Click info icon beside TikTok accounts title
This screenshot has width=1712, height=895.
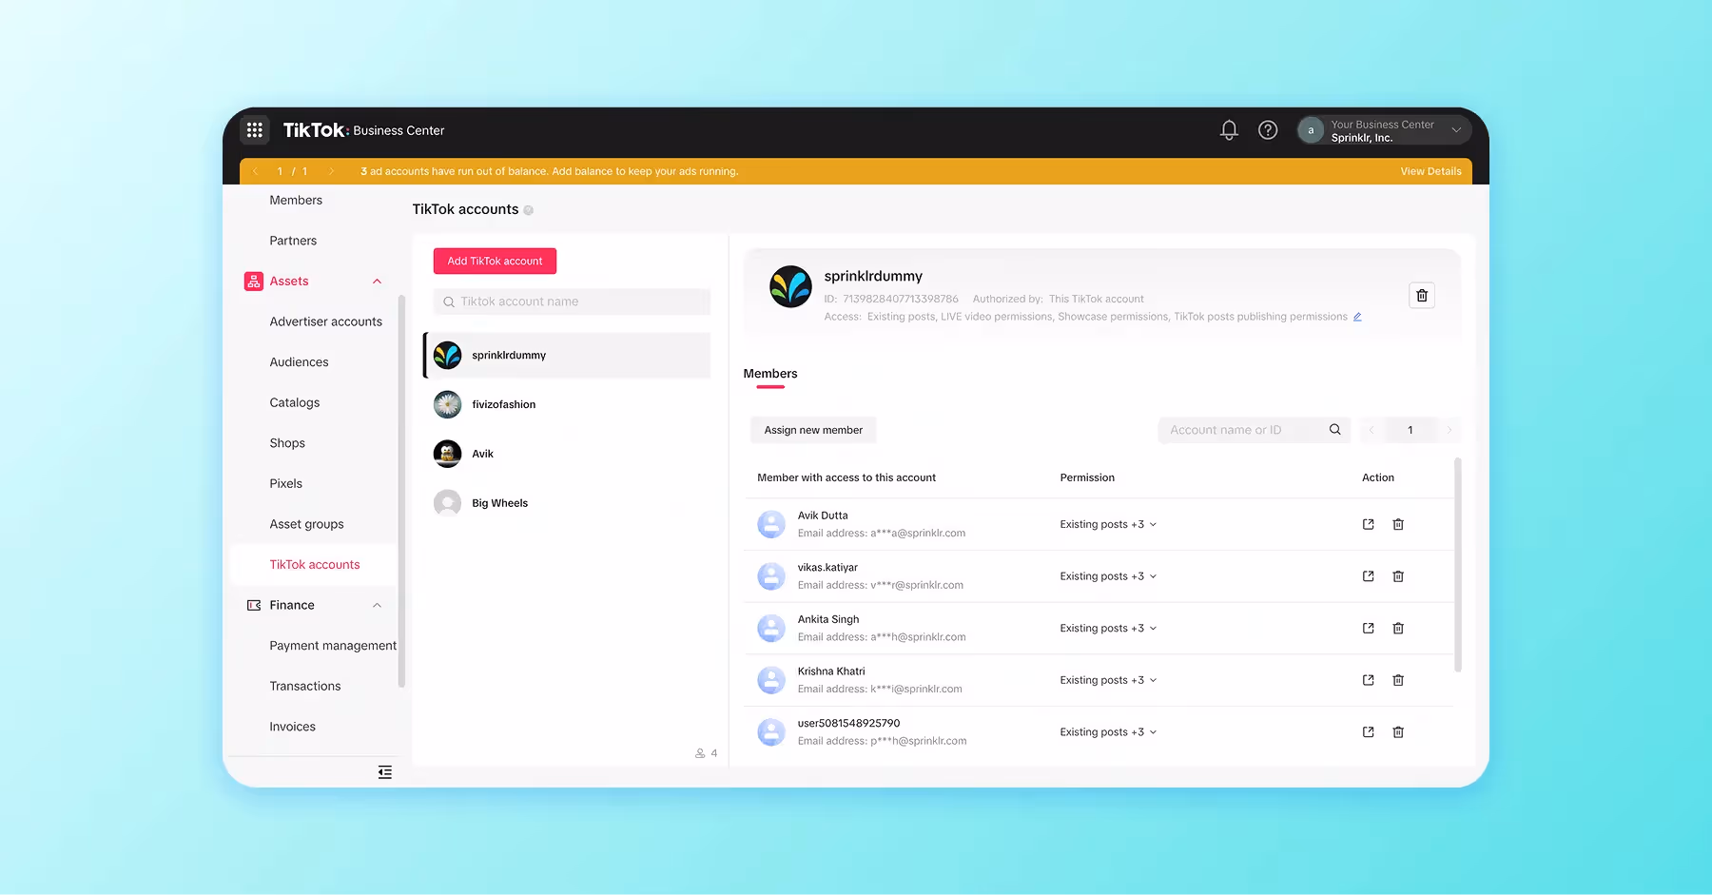(529, 210)
